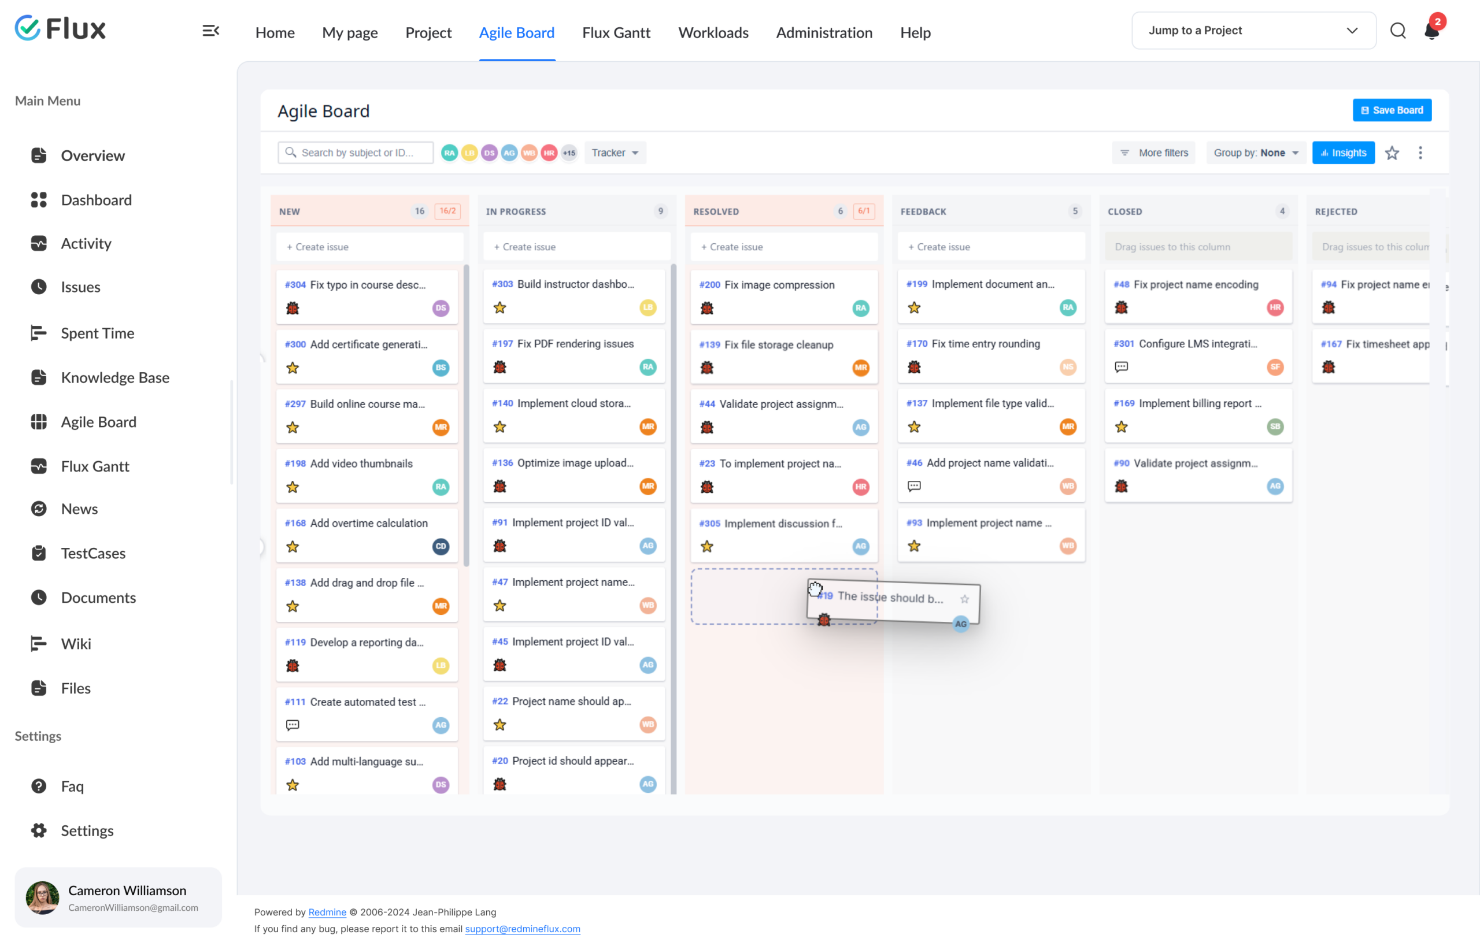Filter board by DS assignee avatar
The height and width of the screenshot is (946, 1480).
click(x=489, y=153)
